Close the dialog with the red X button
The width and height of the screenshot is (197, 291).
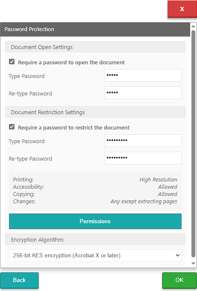[x=182, y=9]
